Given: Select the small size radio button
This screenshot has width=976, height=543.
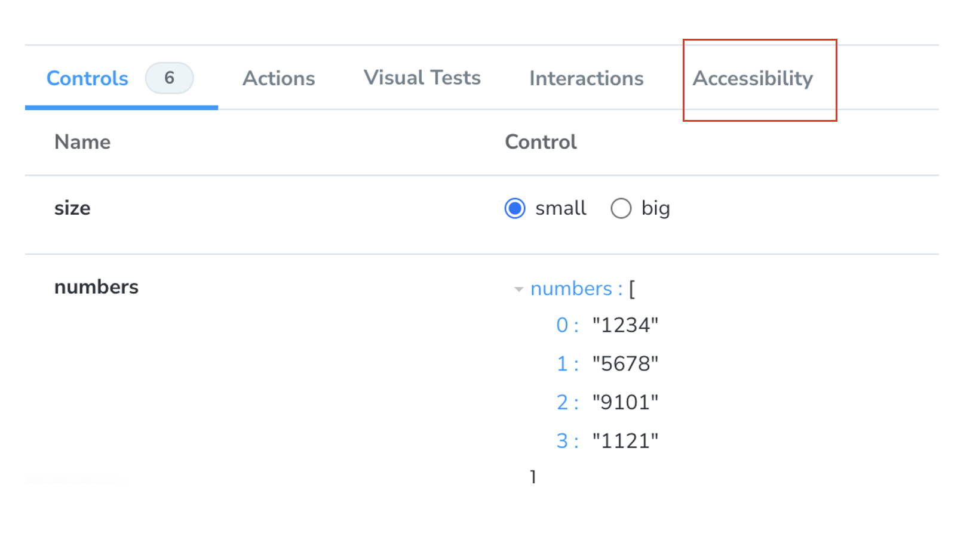Looking at the screenshot, I should click(515, 208).
